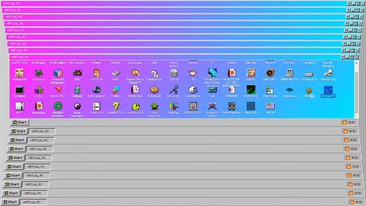Open GAFA 3D face icon

click(97, 73)
